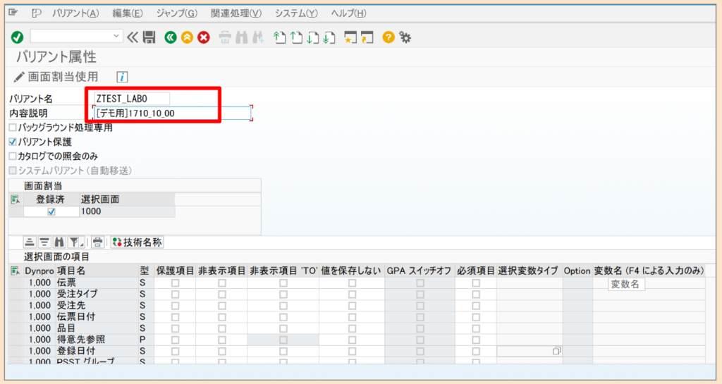Click the 項目名 column header
Image resolution: width=722 pixels, height=384 pixels.
click(x=96, y=271)
